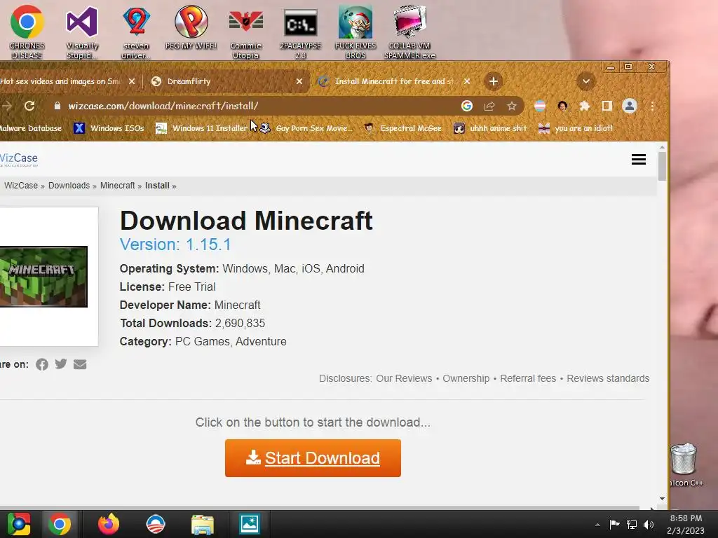Click the Minecraft breadcrumb link
The height and width of the screenshot is (538, 718).
coord(118,186)
